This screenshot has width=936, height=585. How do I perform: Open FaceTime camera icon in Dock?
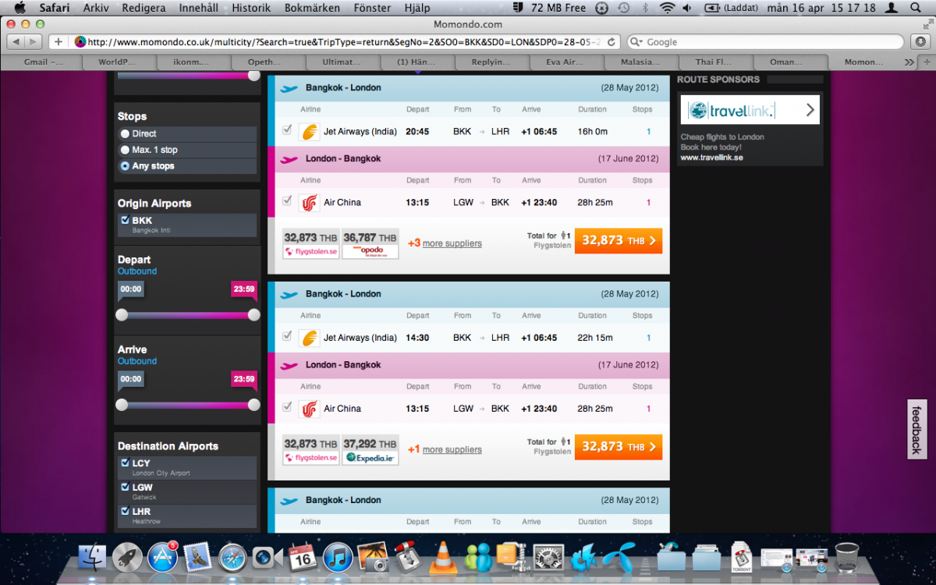[x=268, y=557]
